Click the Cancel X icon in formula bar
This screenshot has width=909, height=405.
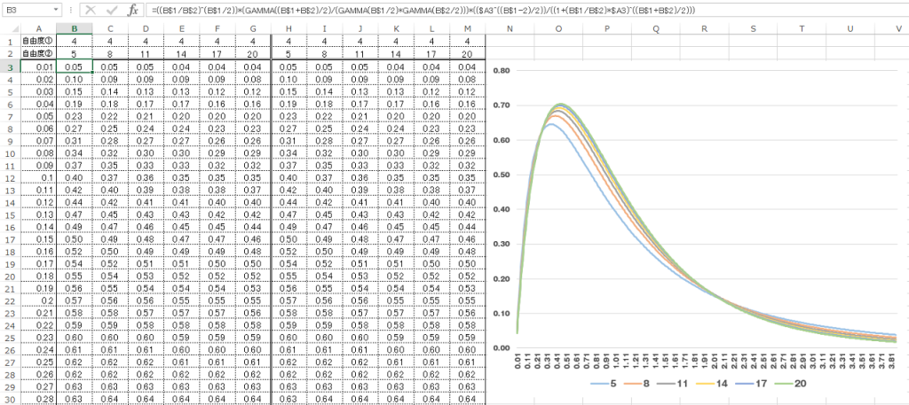tap(91, 10)
